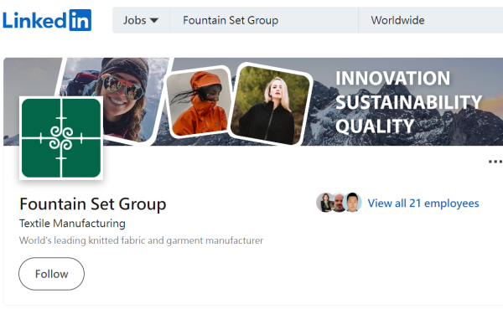Viewport: 503px width, 335px height.
Task: Click the Fountain Set Group company name heading
Action: 92,204
